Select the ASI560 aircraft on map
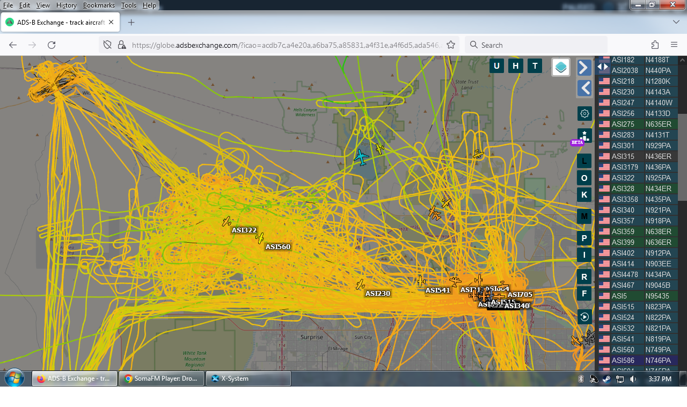 260,238
